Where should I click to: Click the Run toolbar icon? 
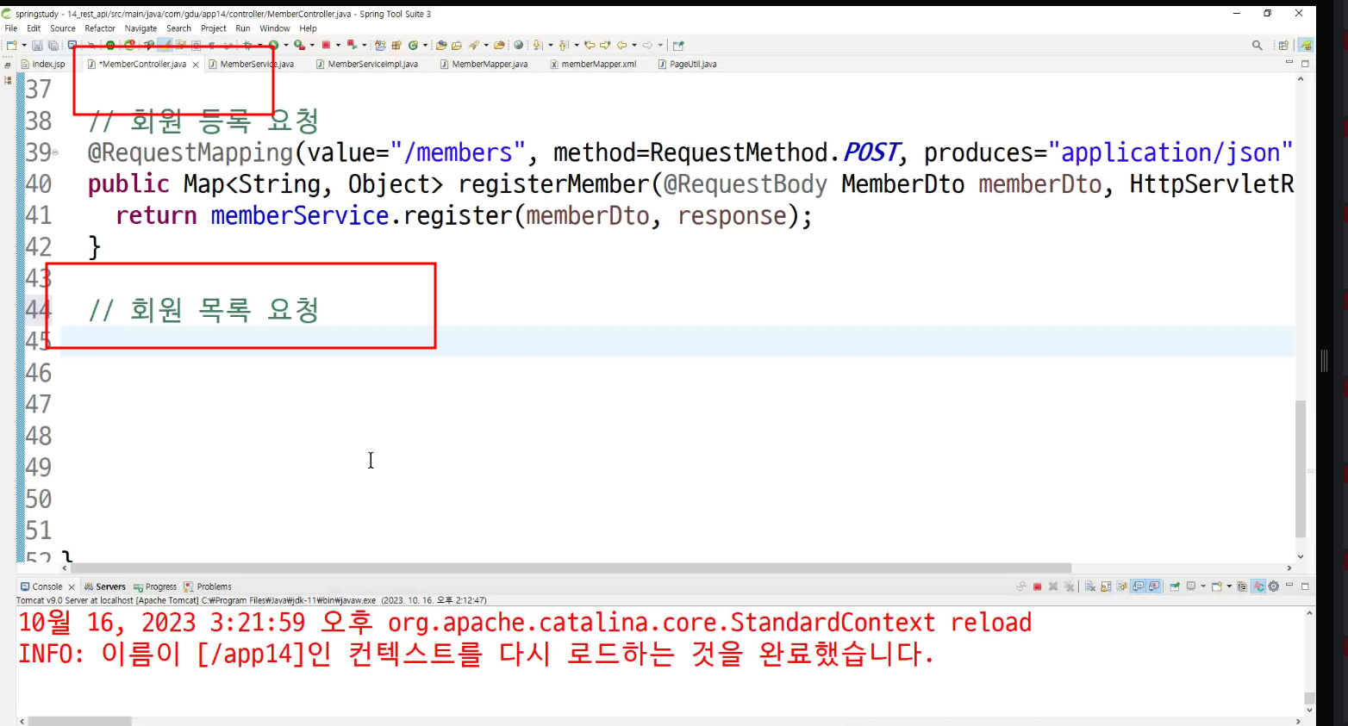[273, 45]
